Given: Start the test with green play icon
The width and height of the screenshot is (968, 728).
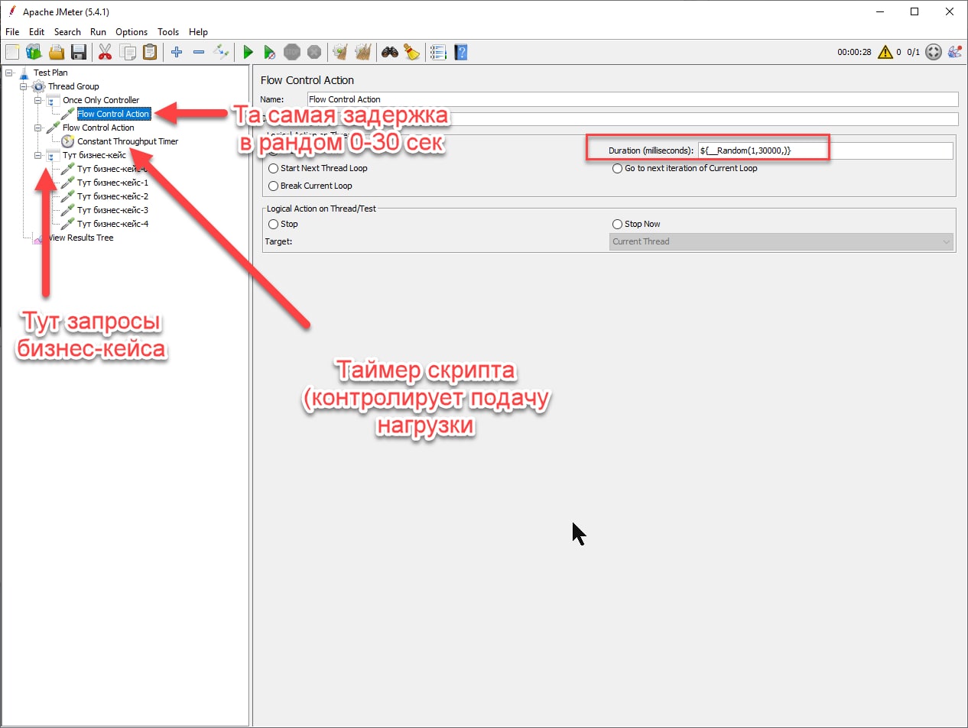Looking at the screenshot, I should point(248,52).
